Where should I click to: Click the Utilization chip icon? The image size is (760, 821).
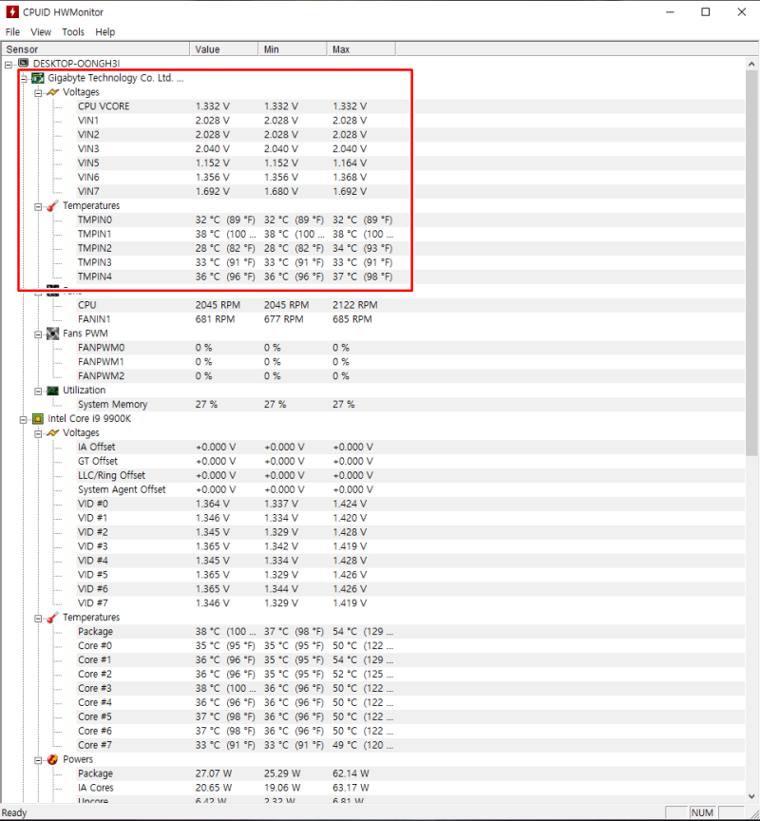[x=53, y=391]
